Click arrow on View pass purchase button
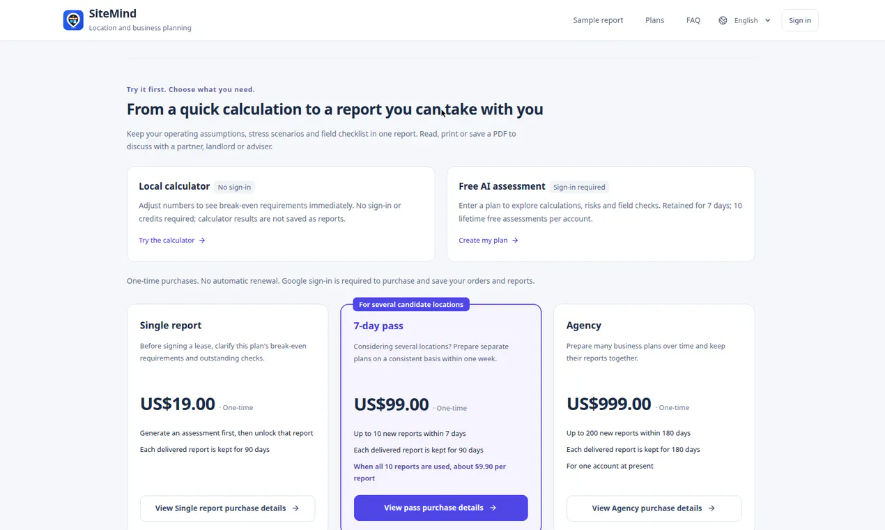This screenshot has width=885, height=530. [x=493, y=508]
